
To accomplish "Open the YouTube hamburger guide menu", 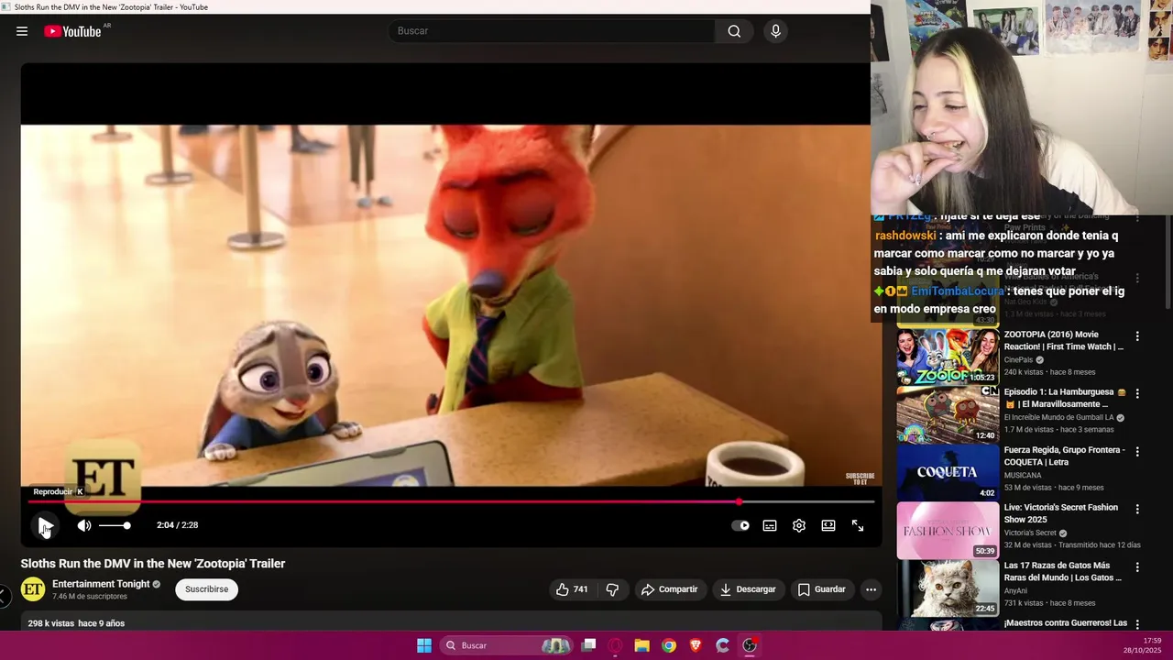I will coord(22,31).
